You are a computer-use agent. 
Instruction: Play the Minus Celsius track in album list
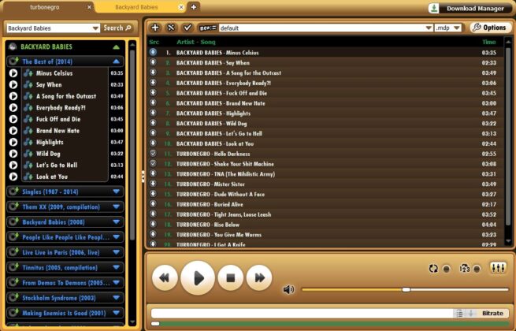point(13,73)
